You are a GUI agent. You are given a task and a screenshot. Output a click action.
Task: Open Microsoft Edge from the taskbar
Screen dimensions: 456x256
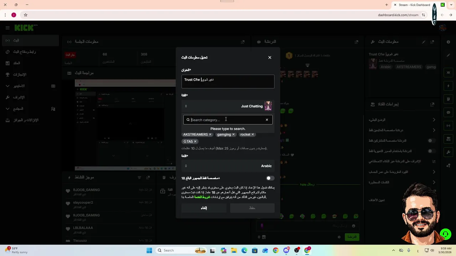(244, 250)
